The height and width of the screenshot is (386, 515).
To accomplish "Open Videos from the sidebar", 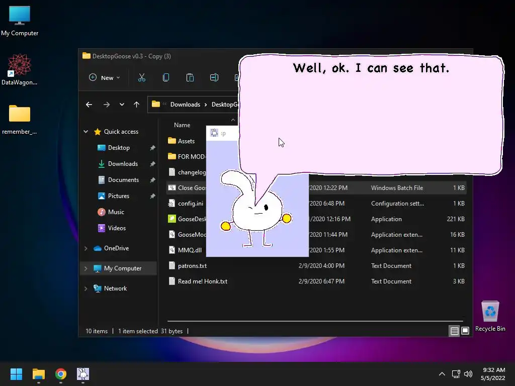I will point(117,228).
